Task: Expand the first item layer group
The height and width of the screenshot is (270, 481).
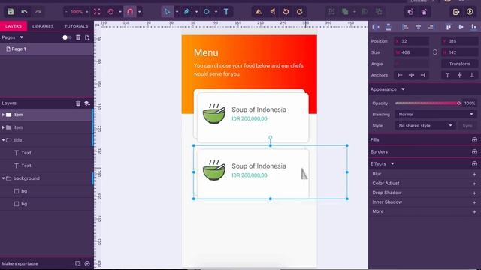Action: pyautogui.click(x=3, y=115)
